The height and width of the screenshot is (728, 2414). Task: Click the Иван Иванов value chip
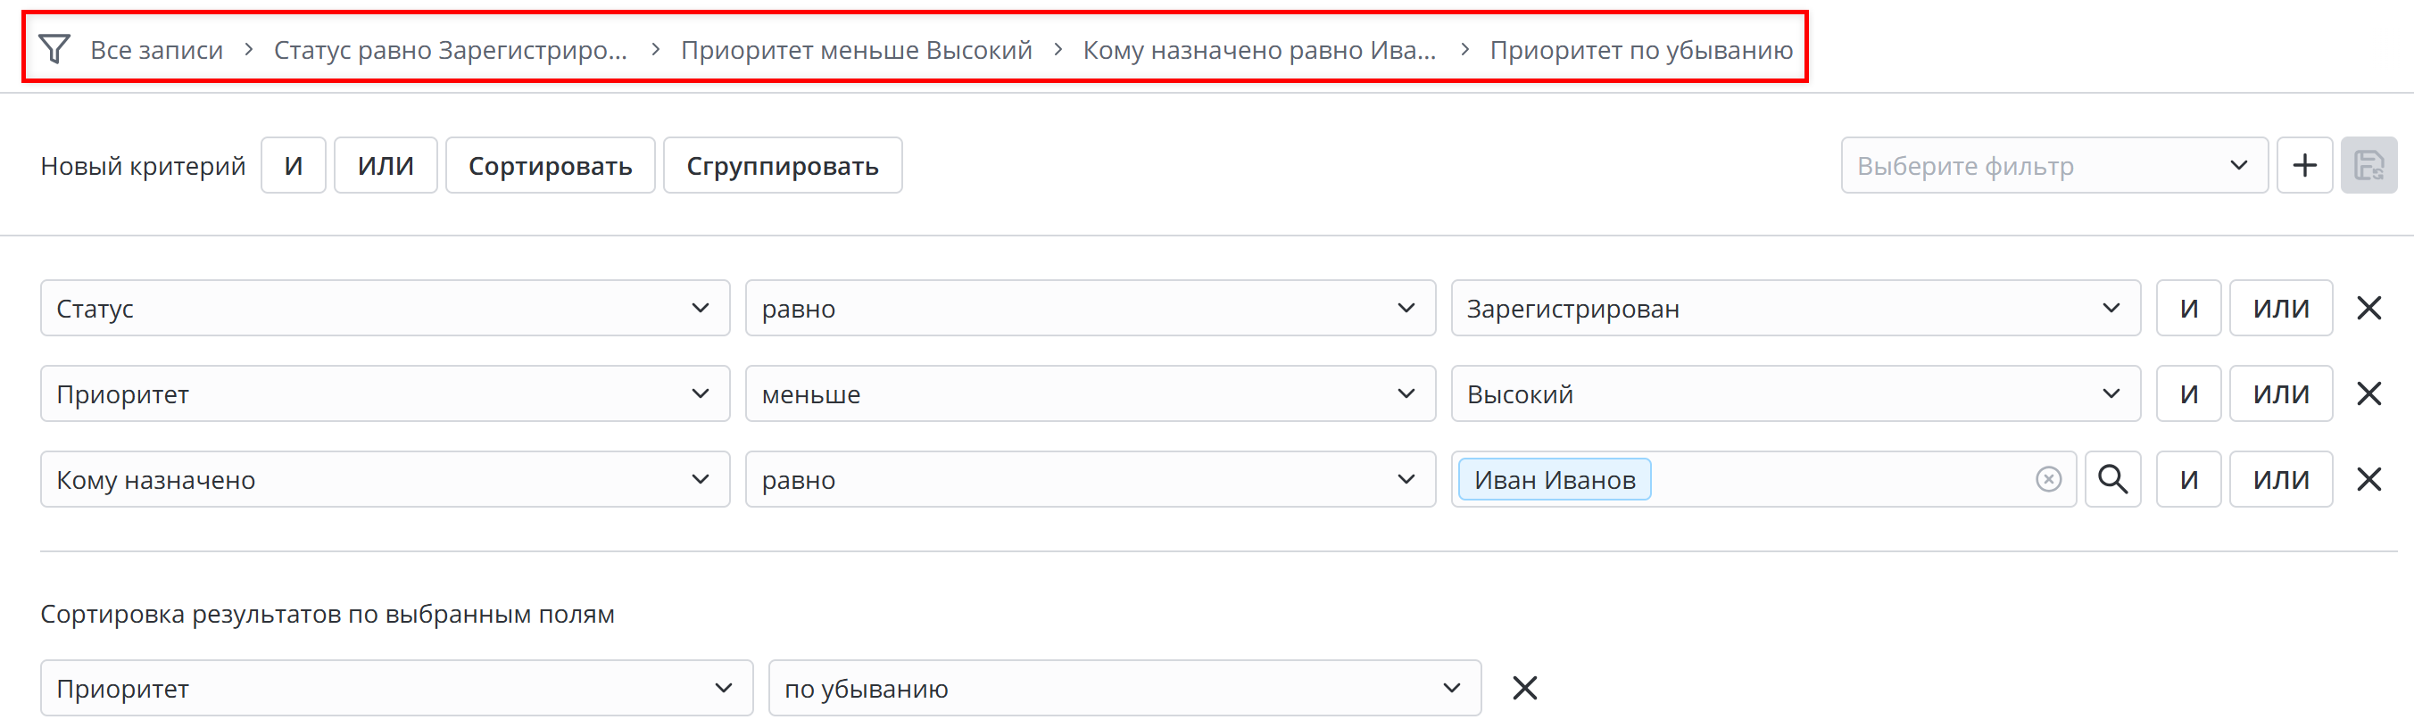(x=1553, y=479)
